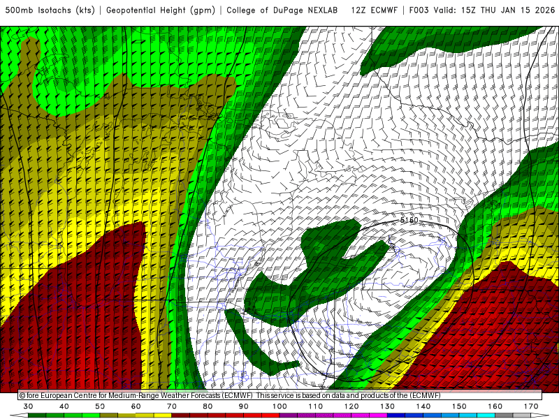Click the 70 label on the color scale
Screen dimensions: 559x419
tap(172, 406)
